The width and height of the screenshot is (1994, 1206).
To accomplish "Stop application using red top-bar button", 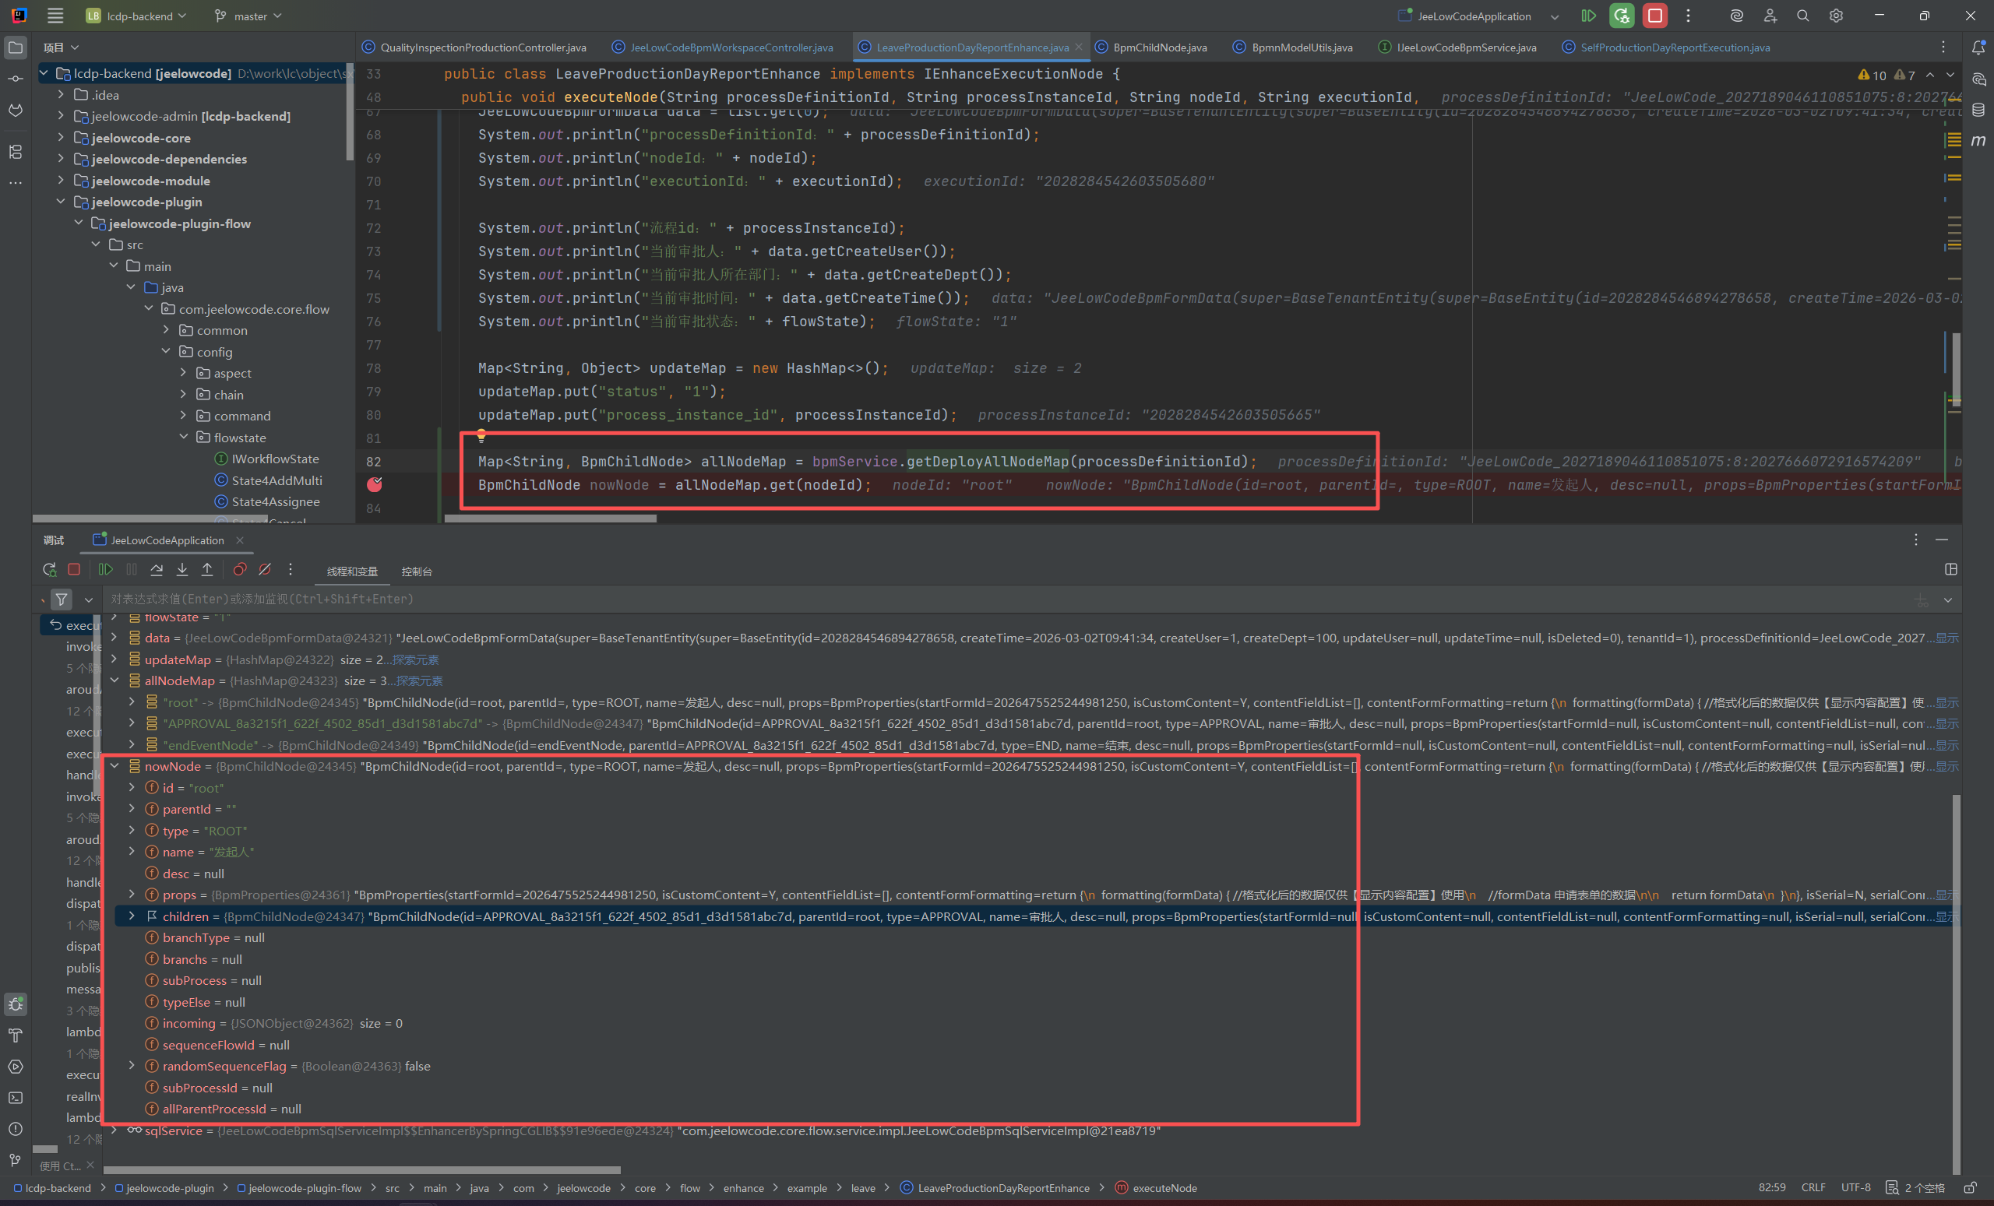I will point(1655,16).
